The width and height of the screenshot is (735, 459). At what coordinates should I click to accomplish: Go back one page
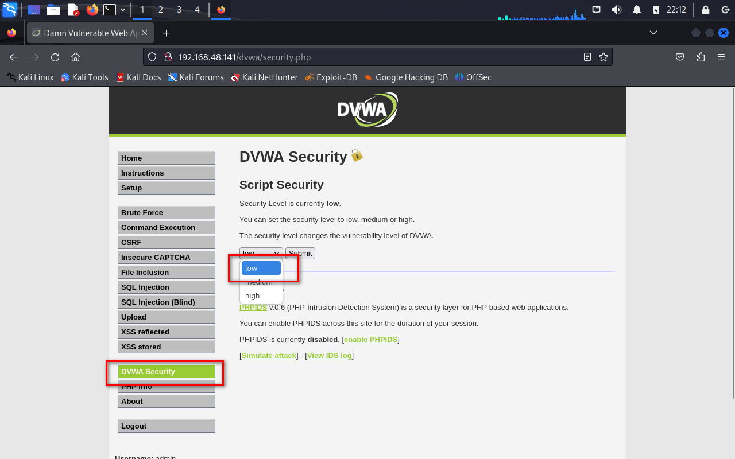(x=14, y=57)
